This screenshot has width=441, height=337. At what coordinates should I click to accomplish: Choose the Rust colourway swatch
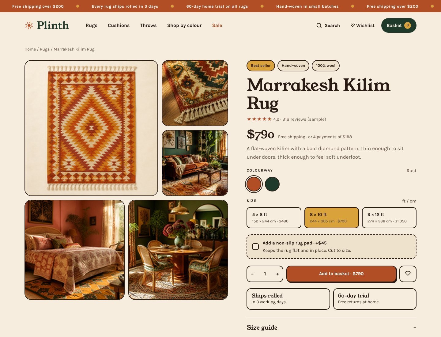coord(254,184)
